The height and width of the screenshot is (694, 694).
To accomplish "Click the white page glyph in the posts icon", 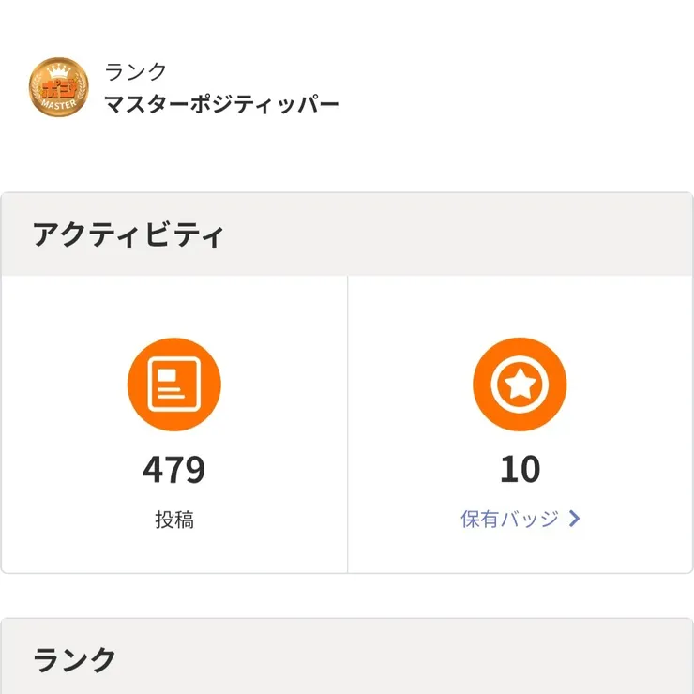I will (x=173, y=385).
